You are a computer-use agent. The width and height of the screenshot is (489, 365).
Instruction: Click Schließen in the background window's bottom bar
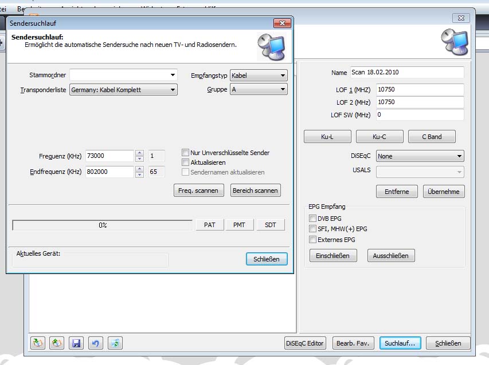tap(448, 343)
